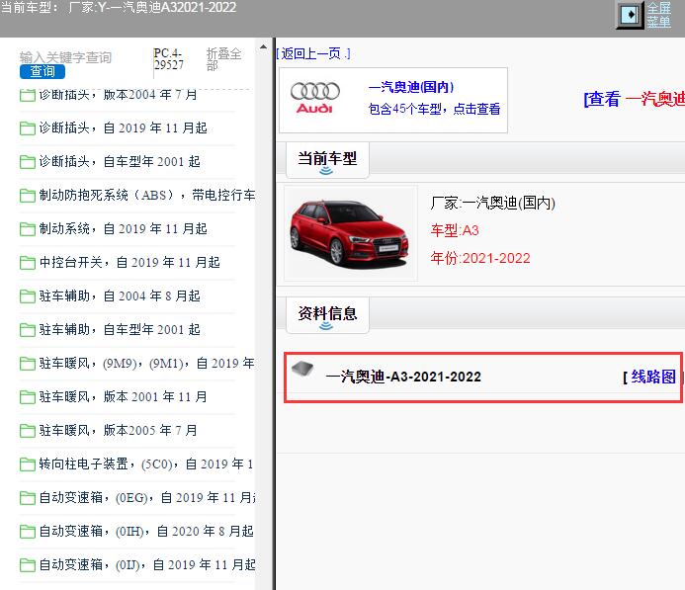Open the 一汽奥迪(国内) brand link
The height and width of the screenshot is (590, 685).
[x=411, y=87]
